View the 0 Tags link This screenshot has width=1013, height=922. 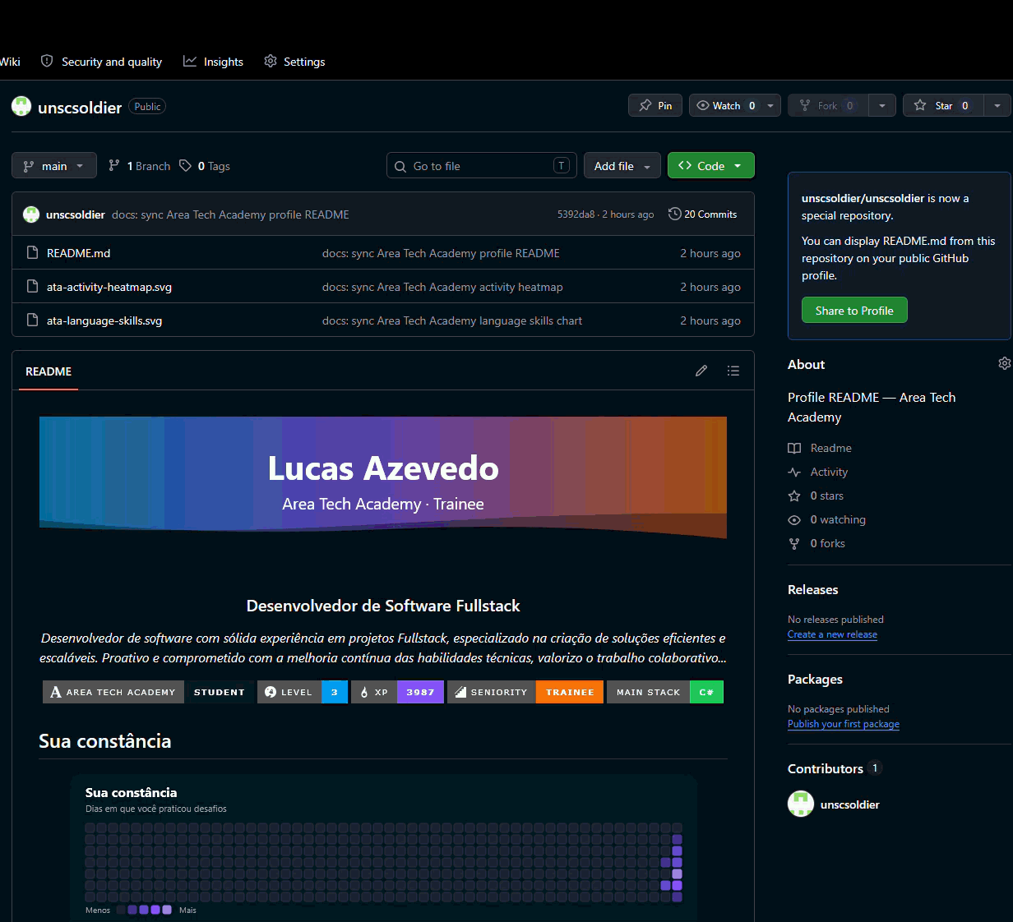point(205,166)
